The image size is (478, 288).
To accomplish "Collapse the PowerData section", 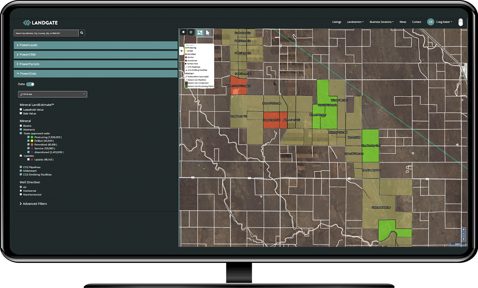I will click(96, 73).
